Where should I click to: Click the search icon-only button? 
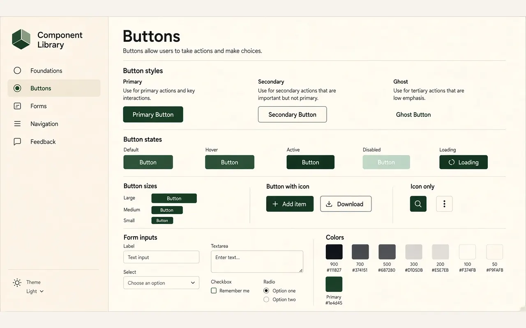coord(418,204)
